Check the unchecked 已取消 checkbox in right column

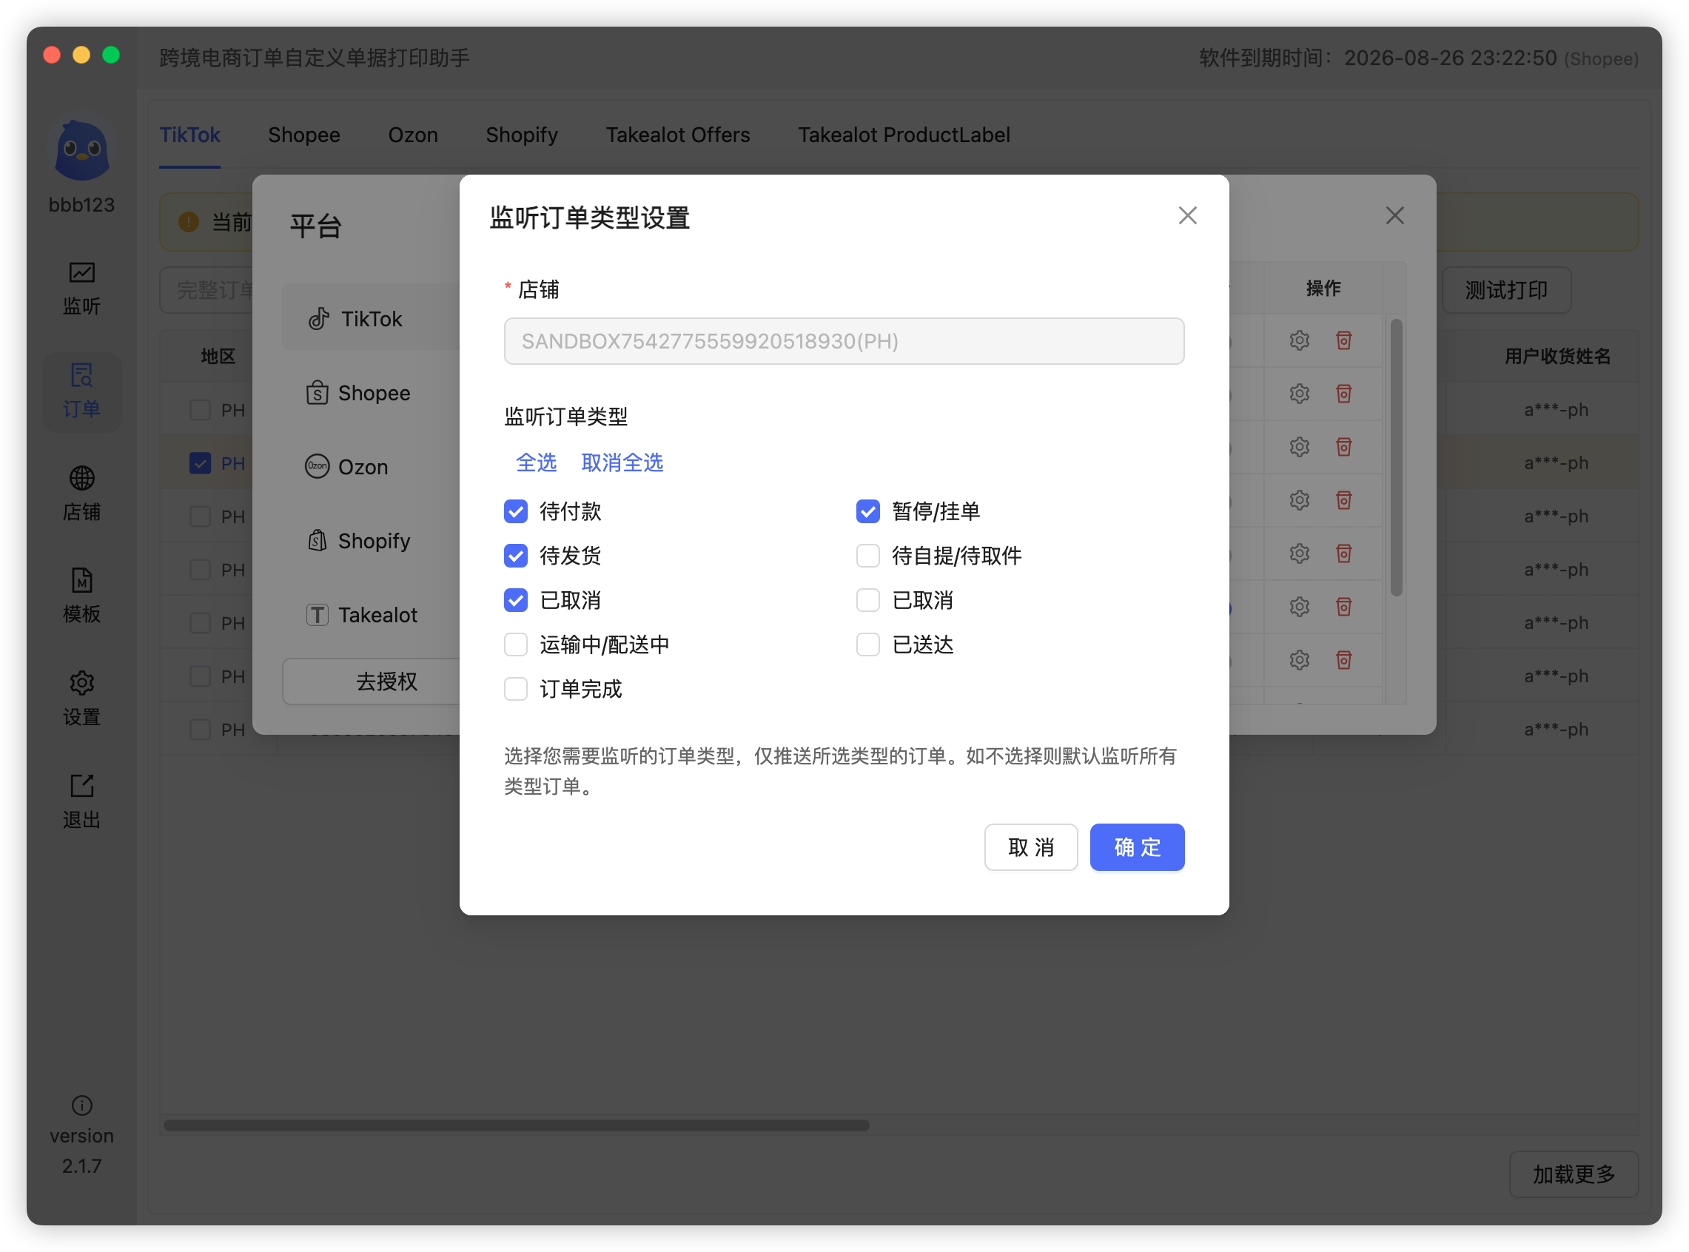pos(868,599)
